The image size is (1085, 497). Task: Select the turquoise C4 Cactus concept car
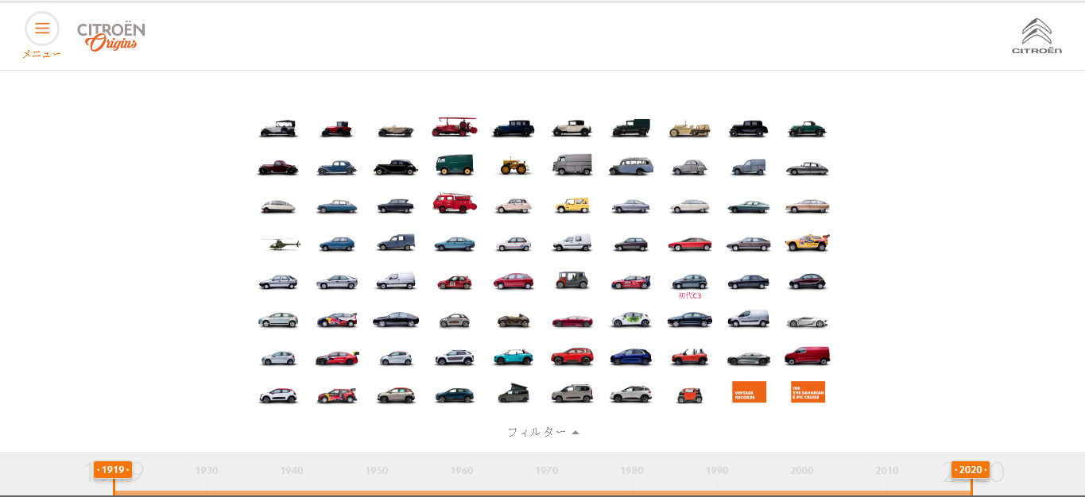pos(513,356)
